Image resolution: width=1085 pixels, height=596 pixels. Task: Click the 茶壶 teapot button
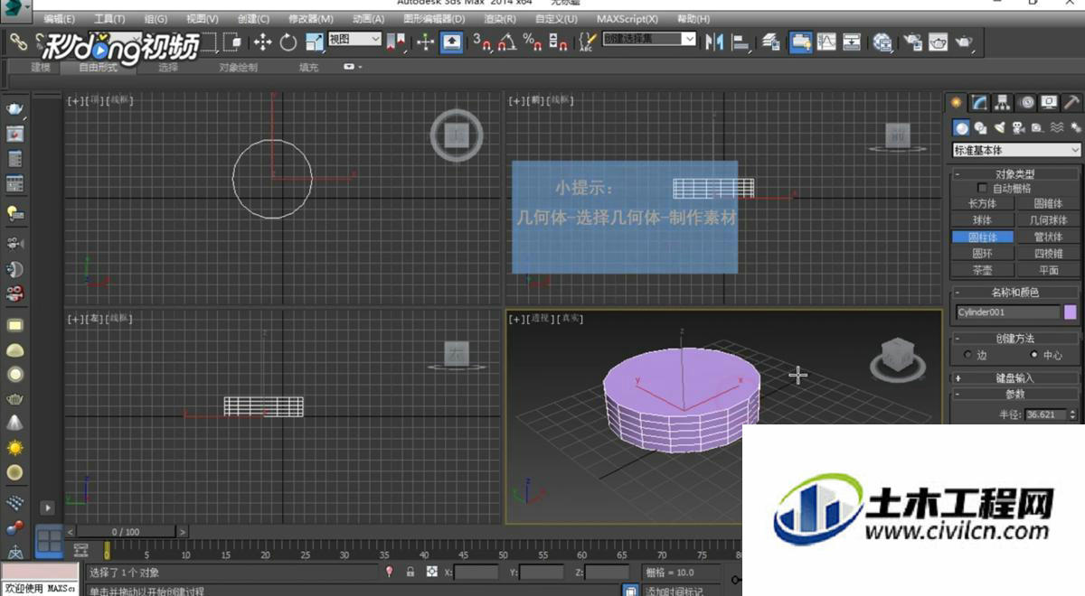coord(983,270)
